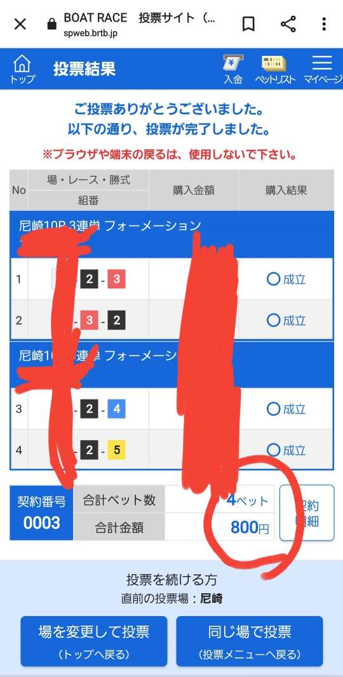The image size is (343, 677).
Task: Tap 同じ場で投票 button
Action: click(250, 641)
